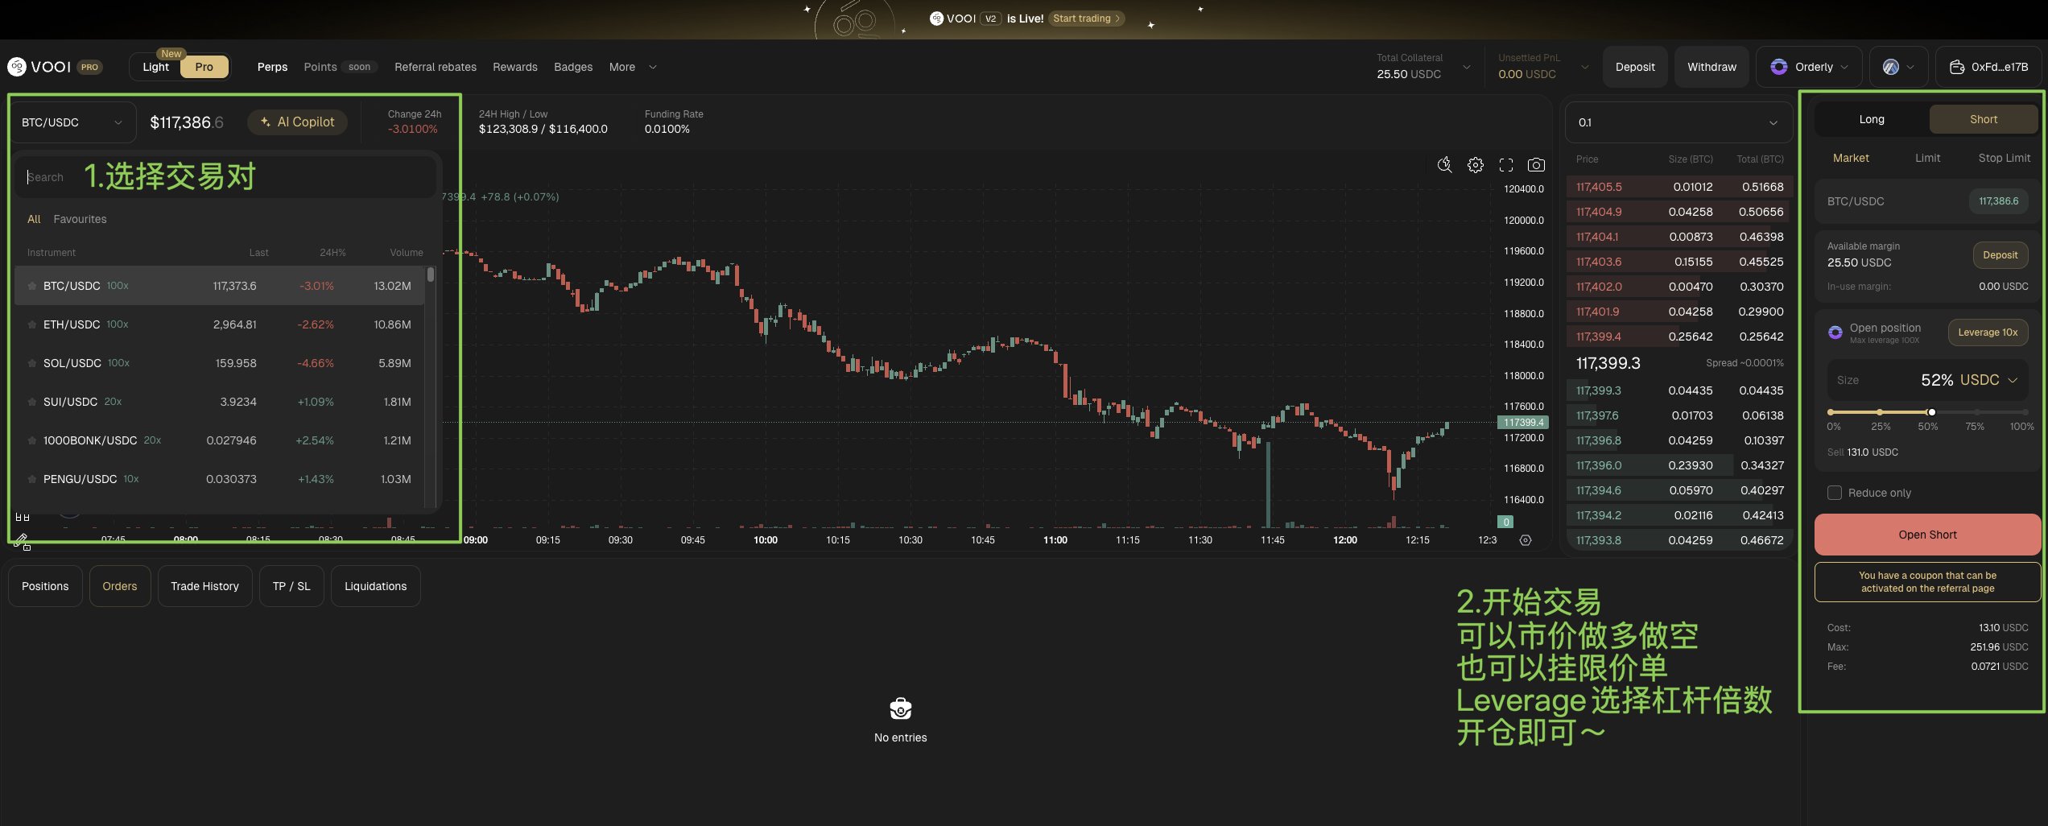
Task: Click the size slider handle at 52%
Action: click(1931, 412)
